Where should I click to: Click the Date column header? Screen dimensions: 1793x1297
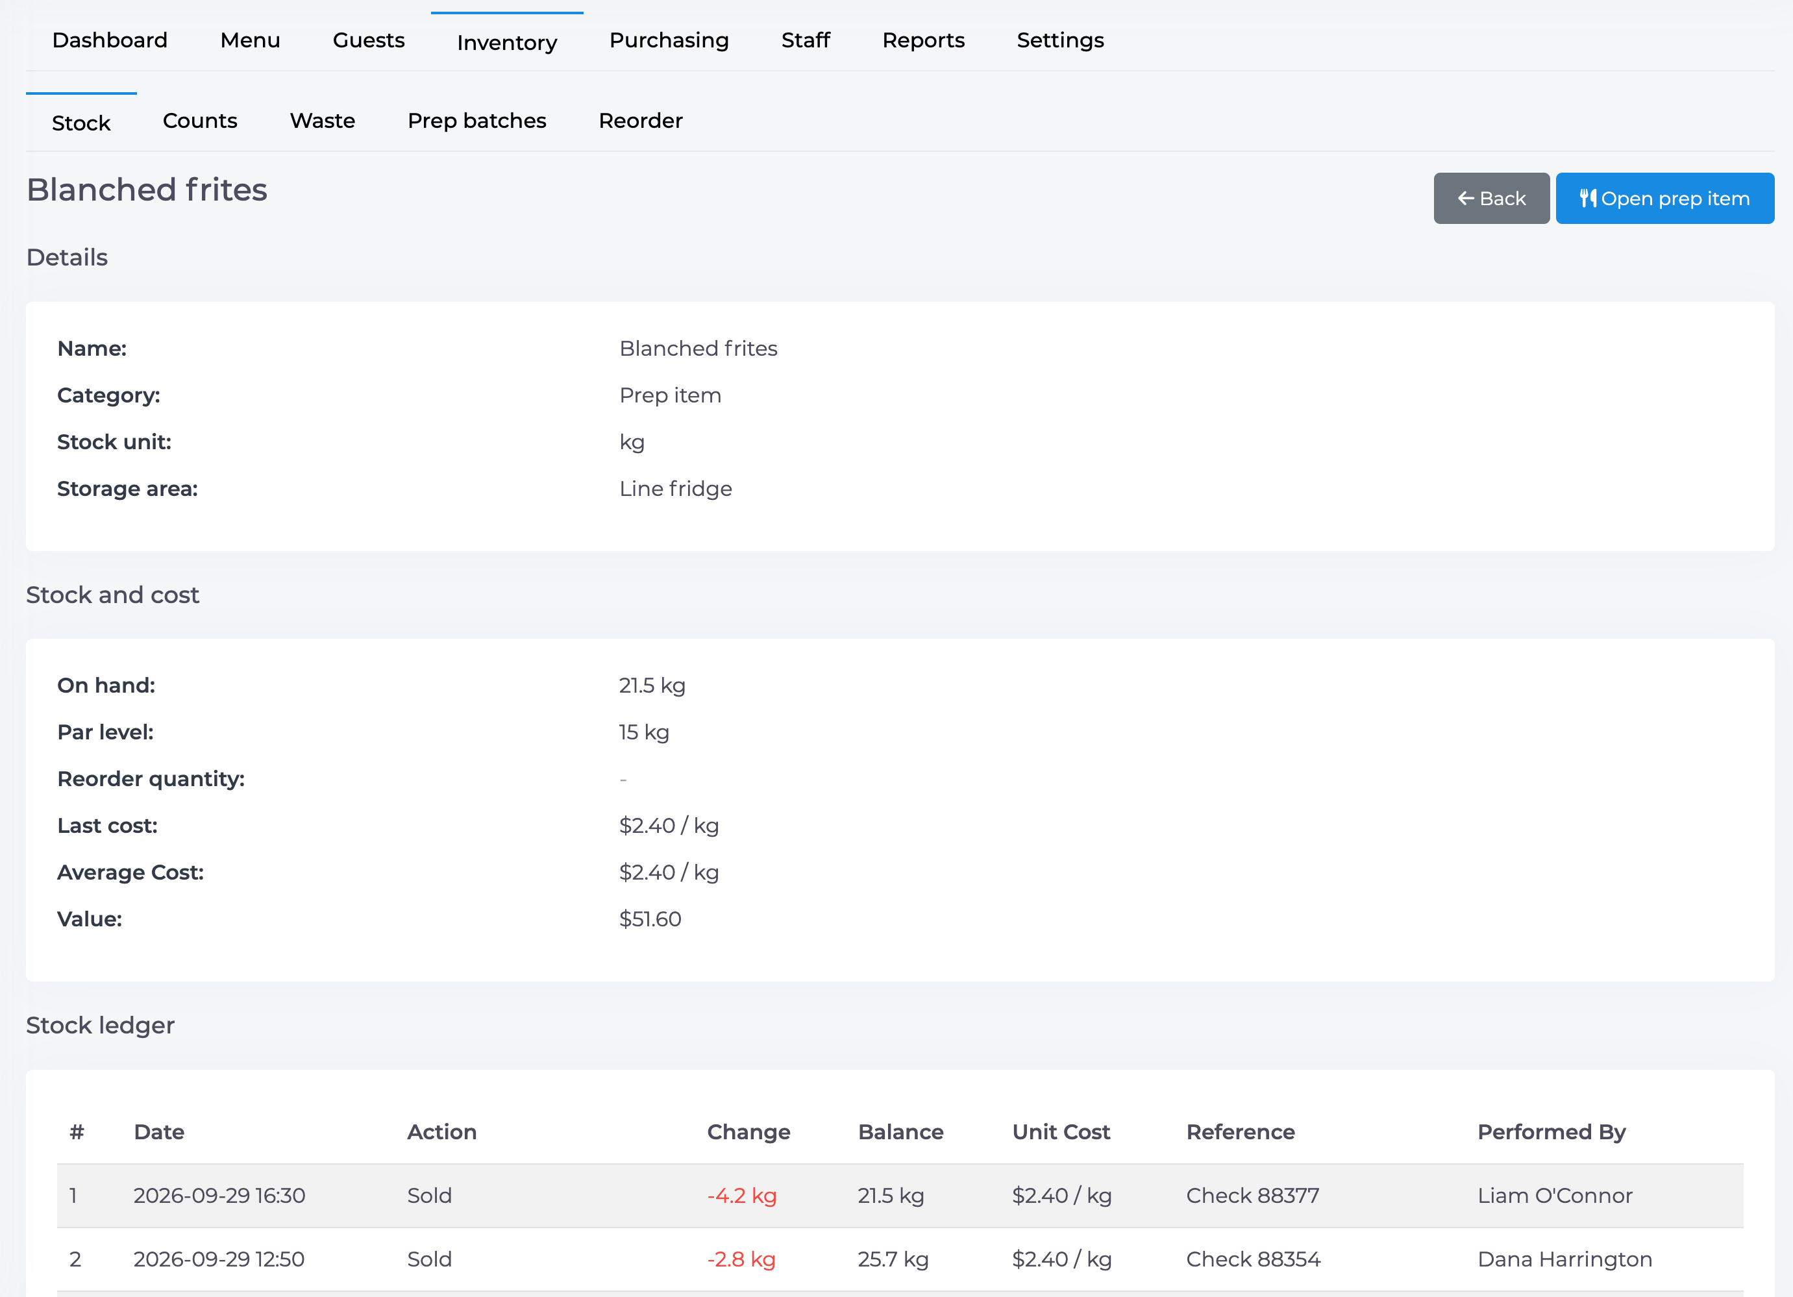[159, 1132]
